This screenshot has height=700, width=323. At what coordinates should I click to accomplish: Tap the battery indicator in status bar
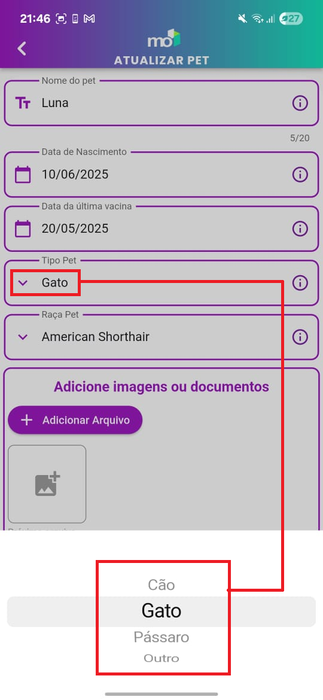[x=291, y=19]
